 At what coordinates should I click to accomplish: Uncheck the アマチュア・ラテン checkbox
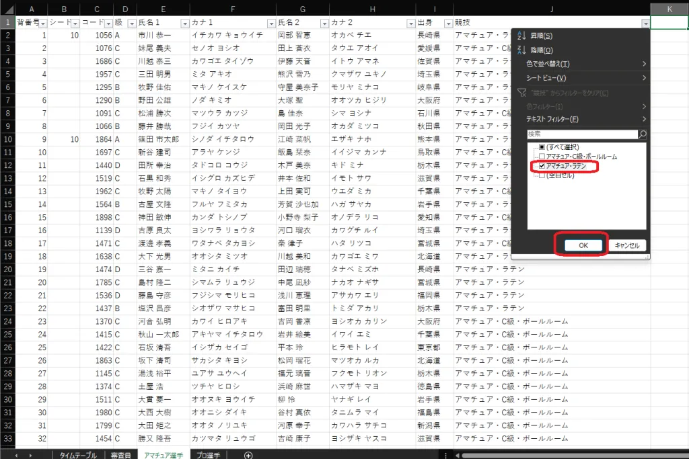pos(542,166)
